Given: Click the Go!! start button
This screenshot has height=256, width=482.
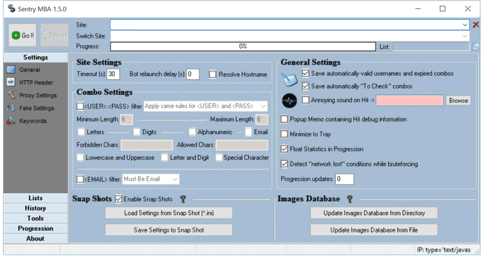Looking at the screenshot, I should [x=23, y=36].
